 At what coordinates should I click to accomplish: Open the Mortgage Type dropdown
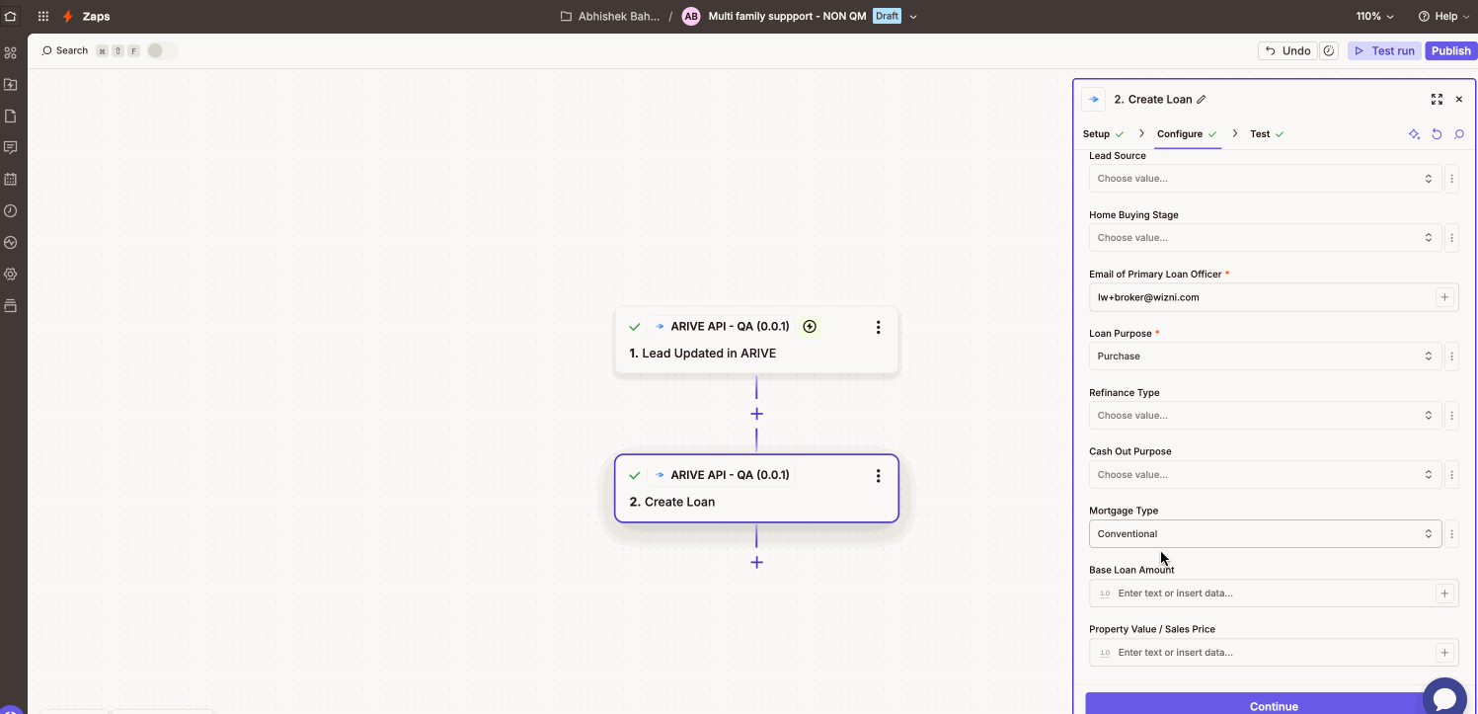1265,534
